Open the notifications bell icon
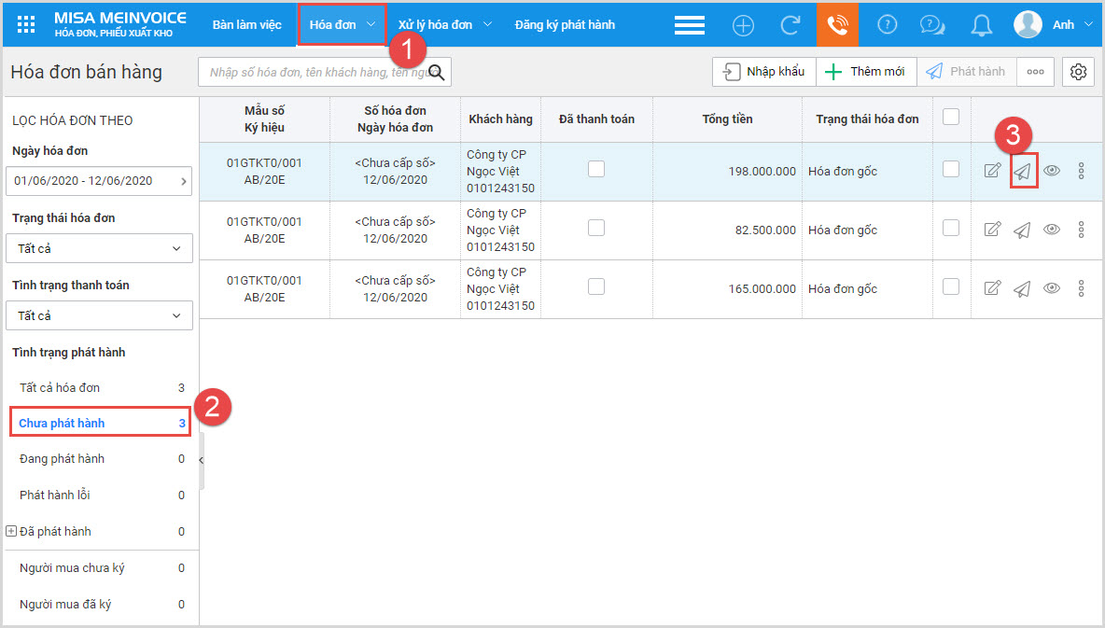Viewport: 1105px width, 628px height. 981,25
